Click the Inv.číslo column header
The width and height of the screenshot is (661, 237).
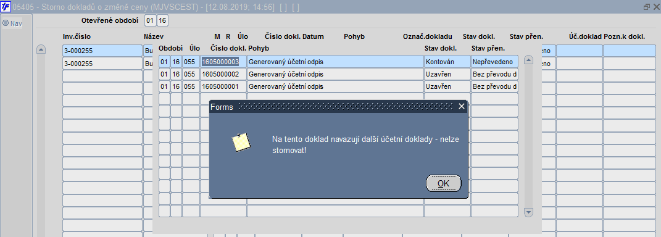coord(77,36)
